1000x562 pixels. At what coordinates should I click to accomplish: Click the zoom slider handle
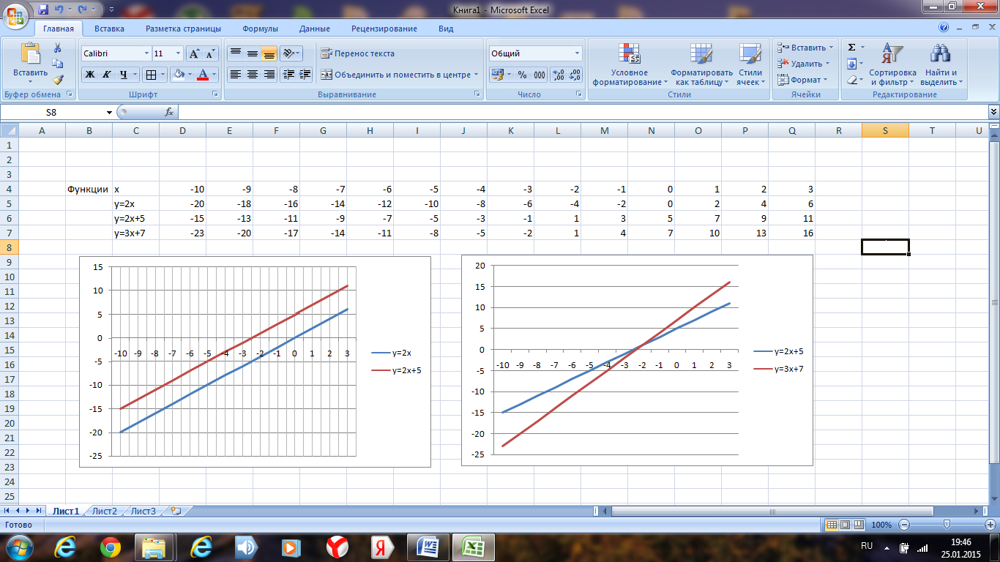click(947, 525)
